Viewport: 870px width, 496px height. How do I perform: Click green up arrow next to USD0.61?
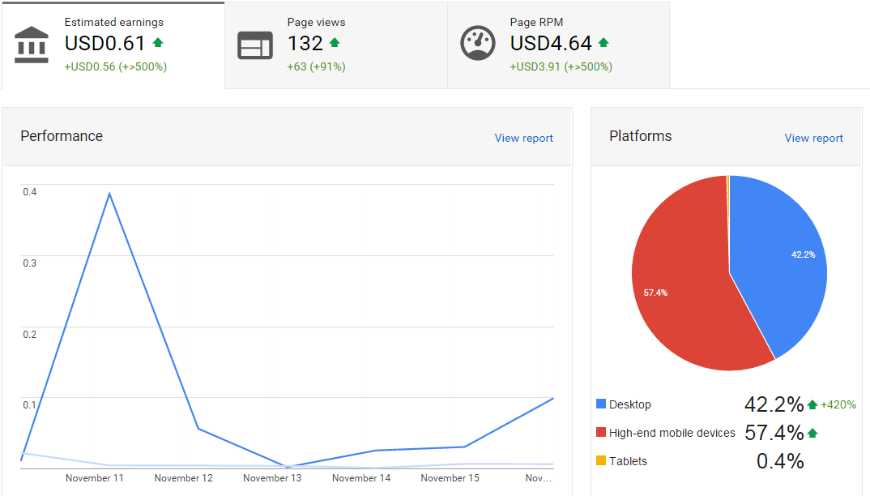tap(158, 43)
